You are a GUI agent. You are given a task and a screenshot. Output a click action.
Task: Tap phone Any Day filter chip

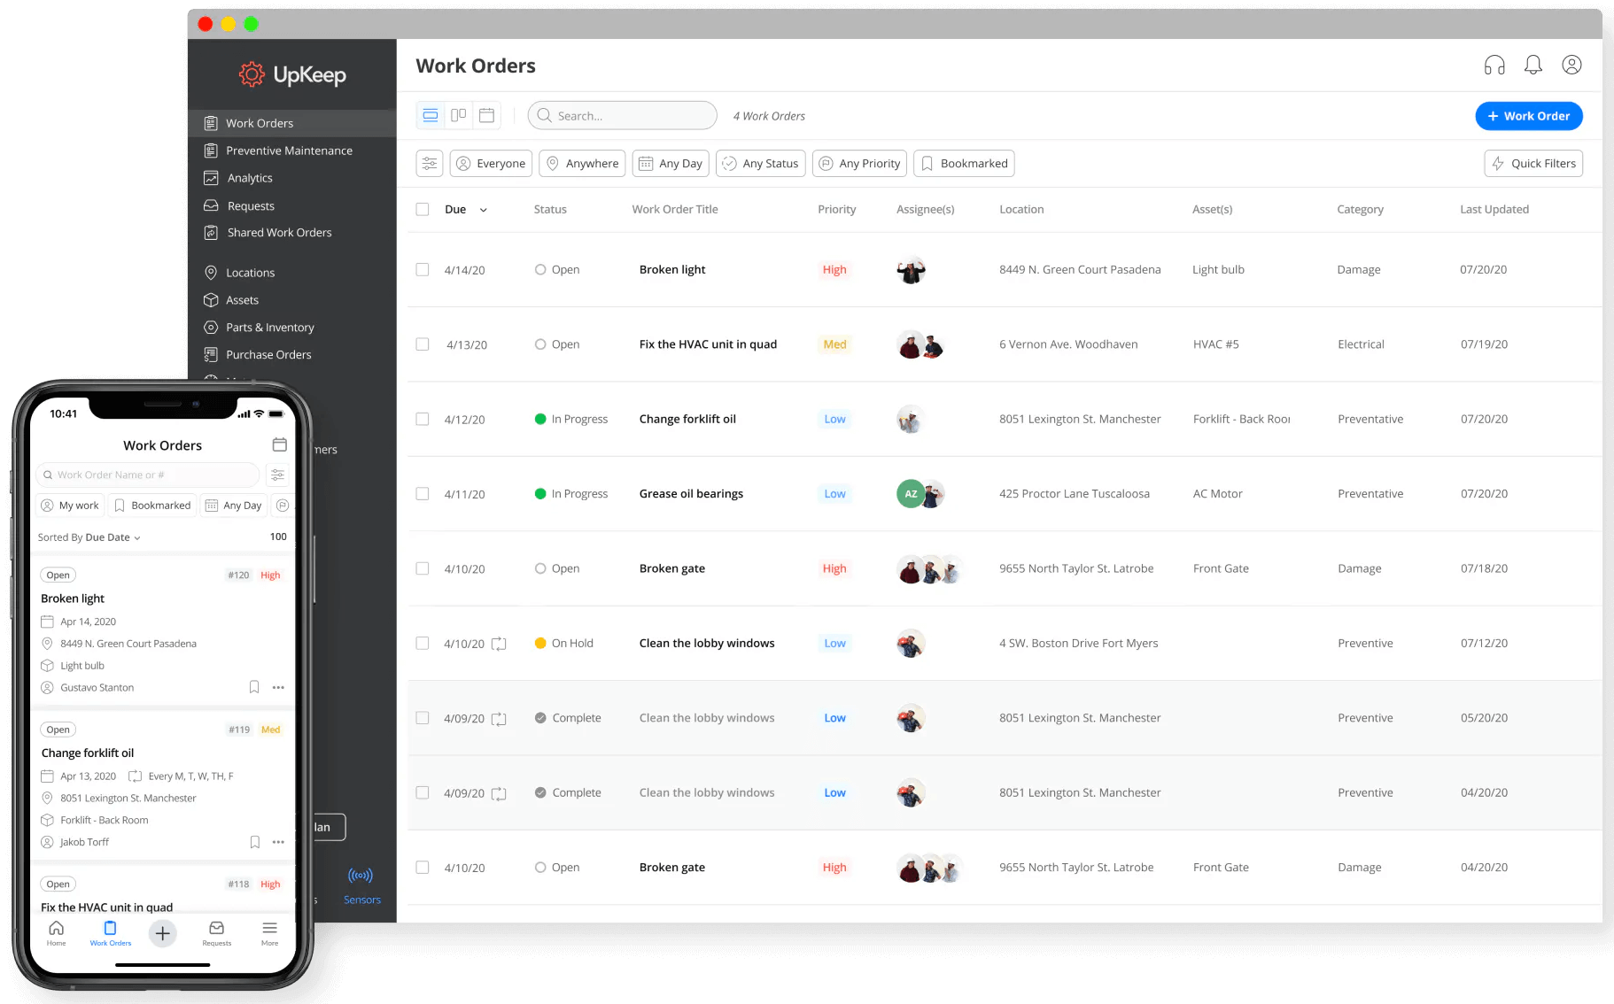point(233,506)
